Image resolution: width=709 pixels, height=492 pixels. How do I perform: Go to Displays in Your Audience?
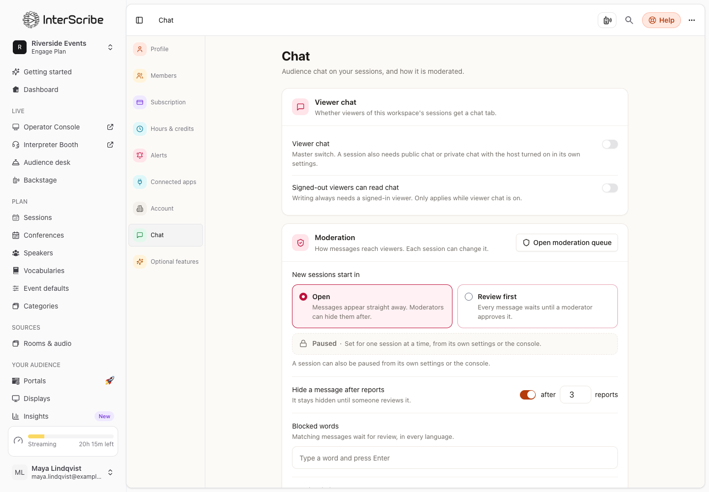[63, 399]
